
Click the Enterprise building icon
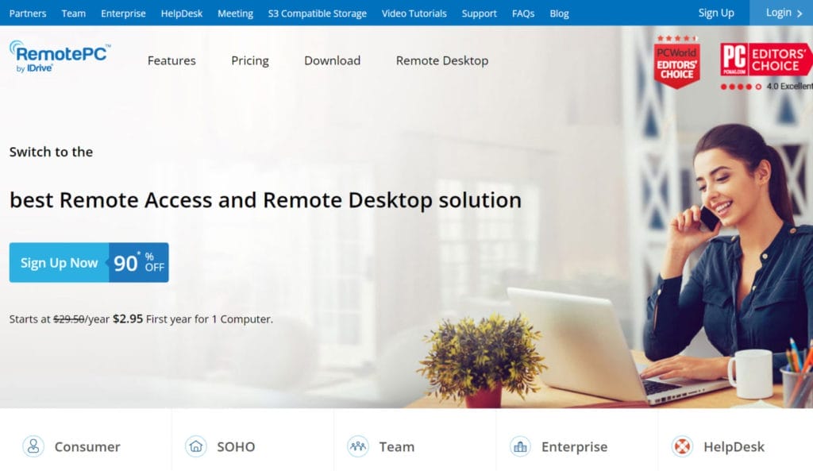pyautogui.click(x=520, y=446)
